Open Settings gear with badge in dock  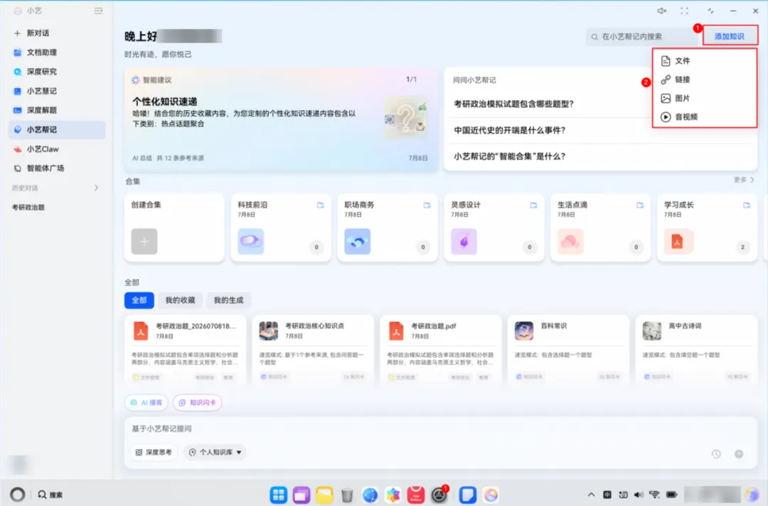pyautogui.click(x=439, y=495)
